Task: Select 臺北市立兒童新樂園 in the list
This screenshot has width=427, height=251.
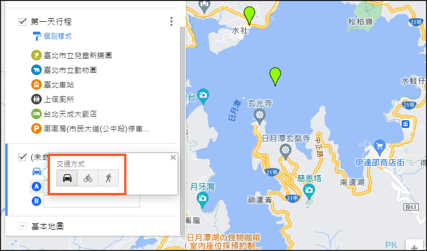Action: (x=78, y=55)
